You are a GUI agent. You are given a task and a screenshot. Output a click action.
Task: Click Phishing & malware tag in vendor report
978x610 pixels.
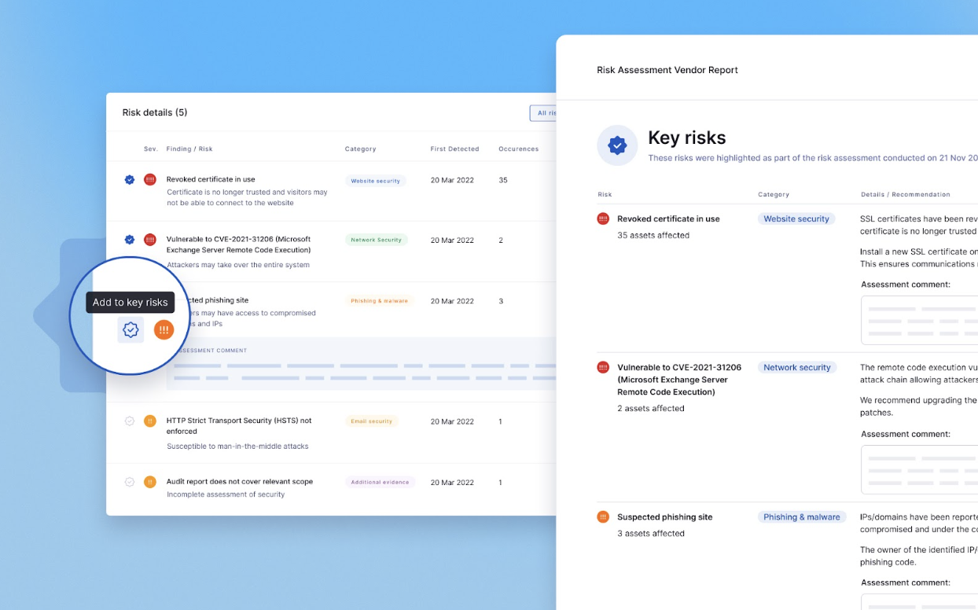pos(802,516)
